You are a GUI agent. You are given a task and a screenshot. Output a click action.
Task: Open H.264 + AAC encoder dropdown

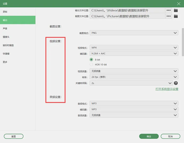[134, 54]
